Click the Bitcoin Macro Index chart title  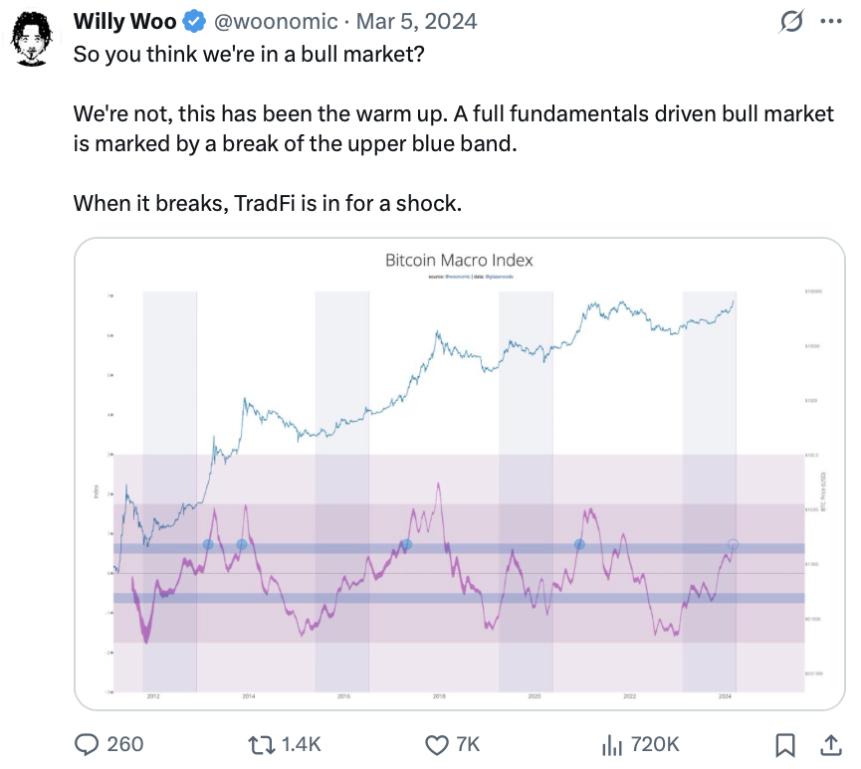pos(459,261)
